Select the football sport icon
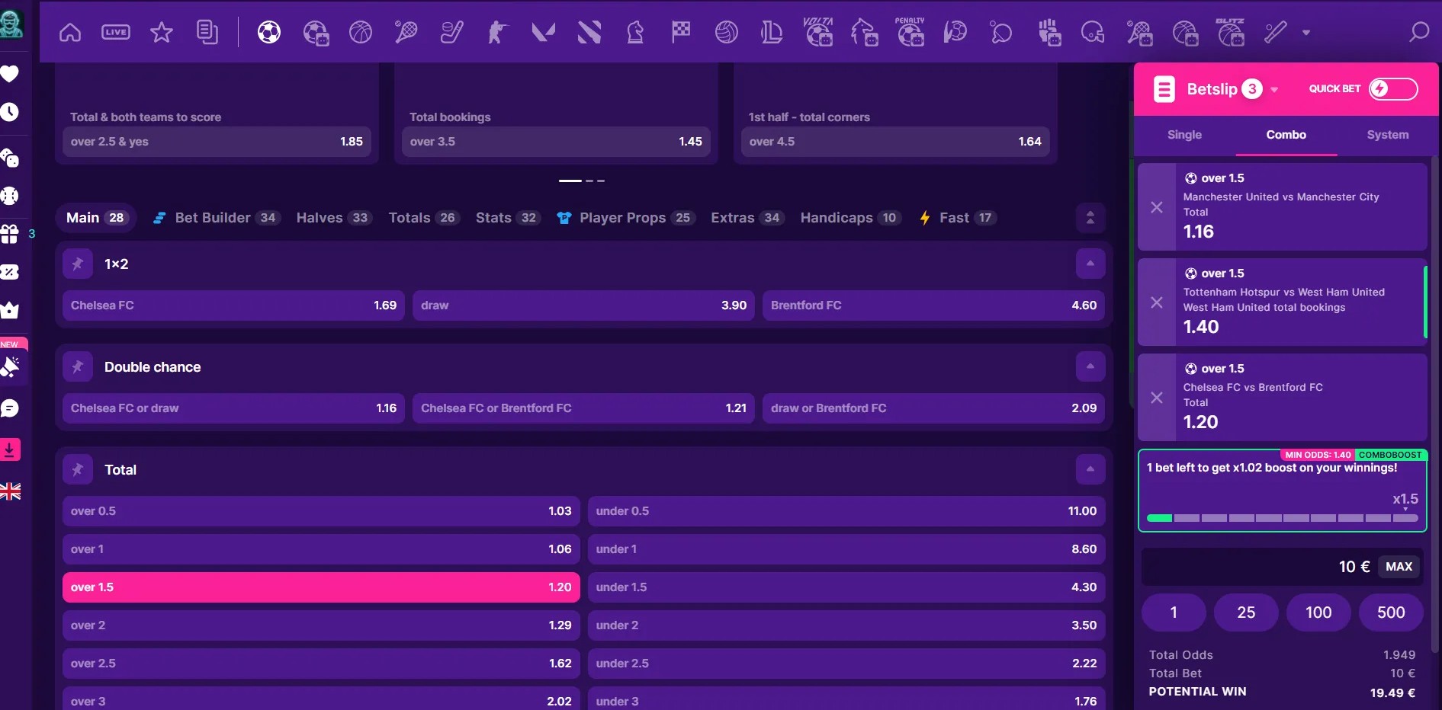The height and width of the screenshot is (710, 1442). point(269,32)
